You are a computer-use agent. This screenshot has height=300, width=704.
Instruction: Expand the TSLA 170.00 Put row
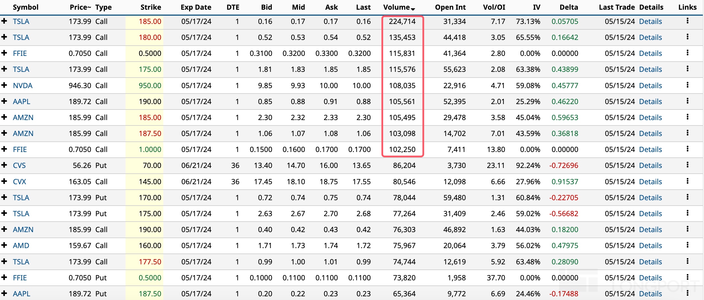(x=4, y=197)
